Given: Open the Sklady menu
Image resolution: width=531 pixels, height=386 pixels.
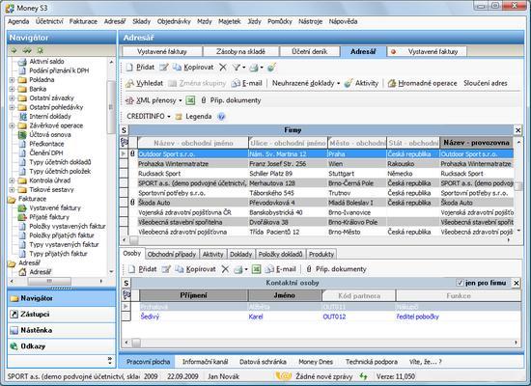Looking at the screenshot, I should (141, 21).
